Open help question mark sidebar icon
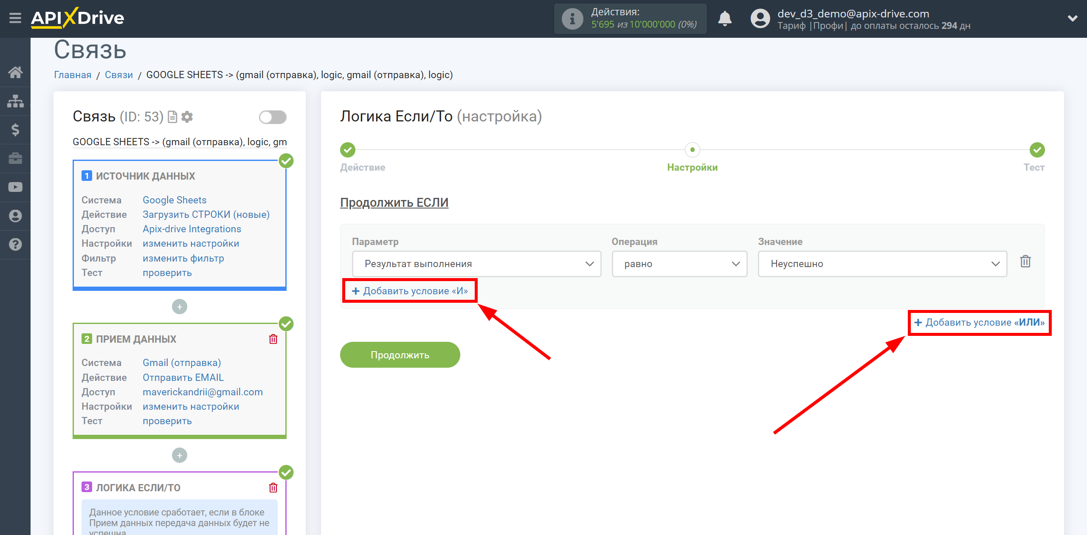 click(15, 245)
